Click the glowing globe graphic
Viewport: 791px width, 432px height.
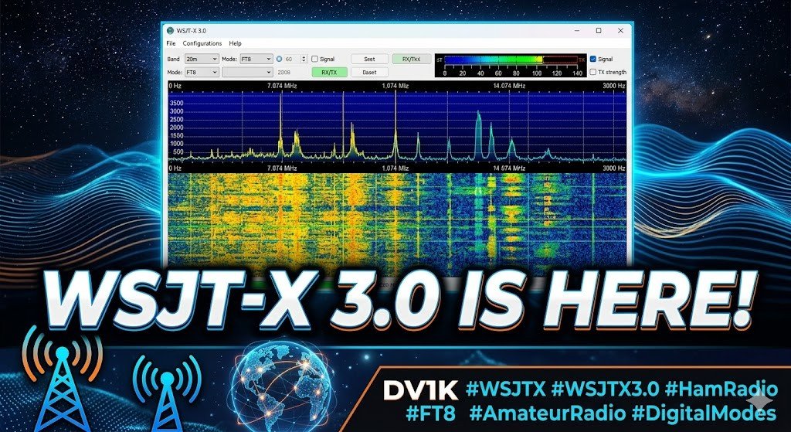(x=283, y=386)
